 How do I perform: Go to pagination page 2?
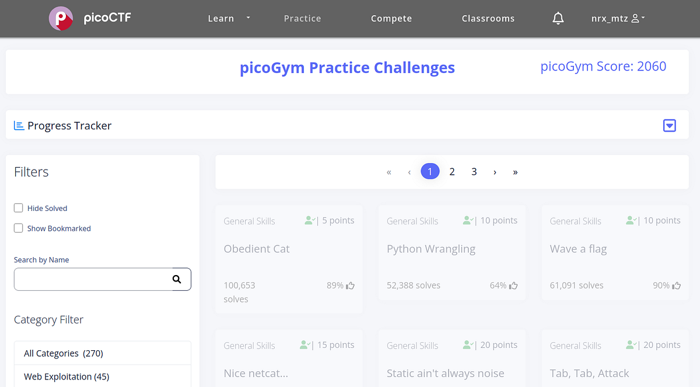coord(452,171)
